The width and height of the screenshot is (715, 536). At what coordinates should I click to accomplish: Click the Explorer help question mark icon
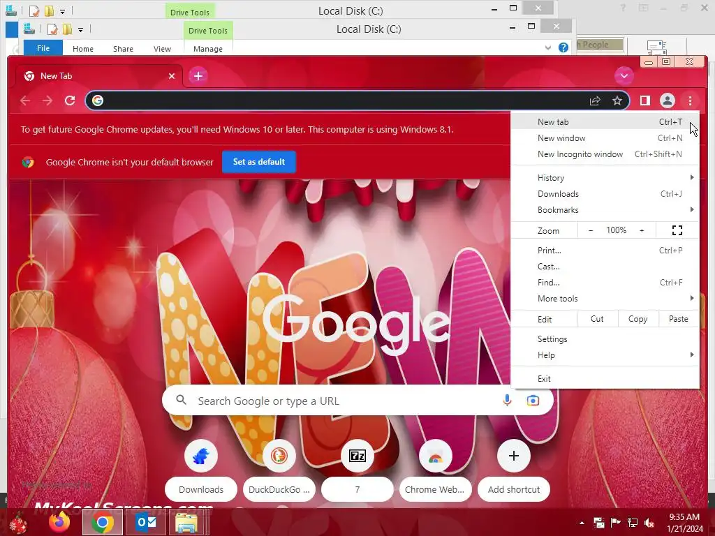point(563,47)
